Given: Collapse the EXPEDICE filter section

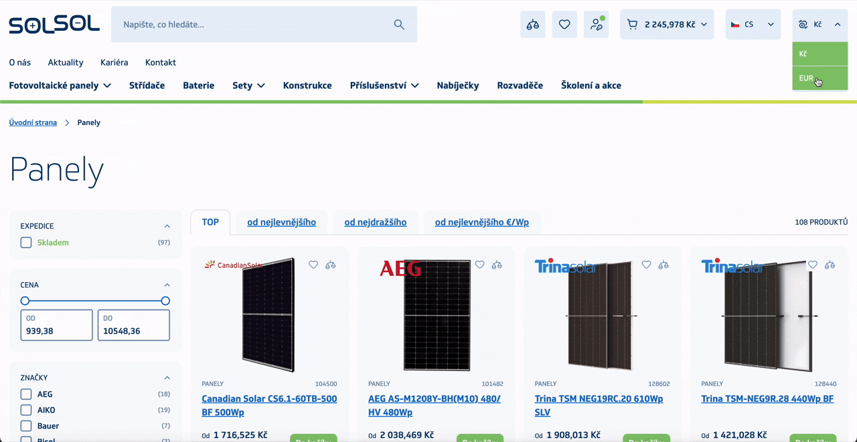Looking at the screenshot, I should [x=167, y=227].
